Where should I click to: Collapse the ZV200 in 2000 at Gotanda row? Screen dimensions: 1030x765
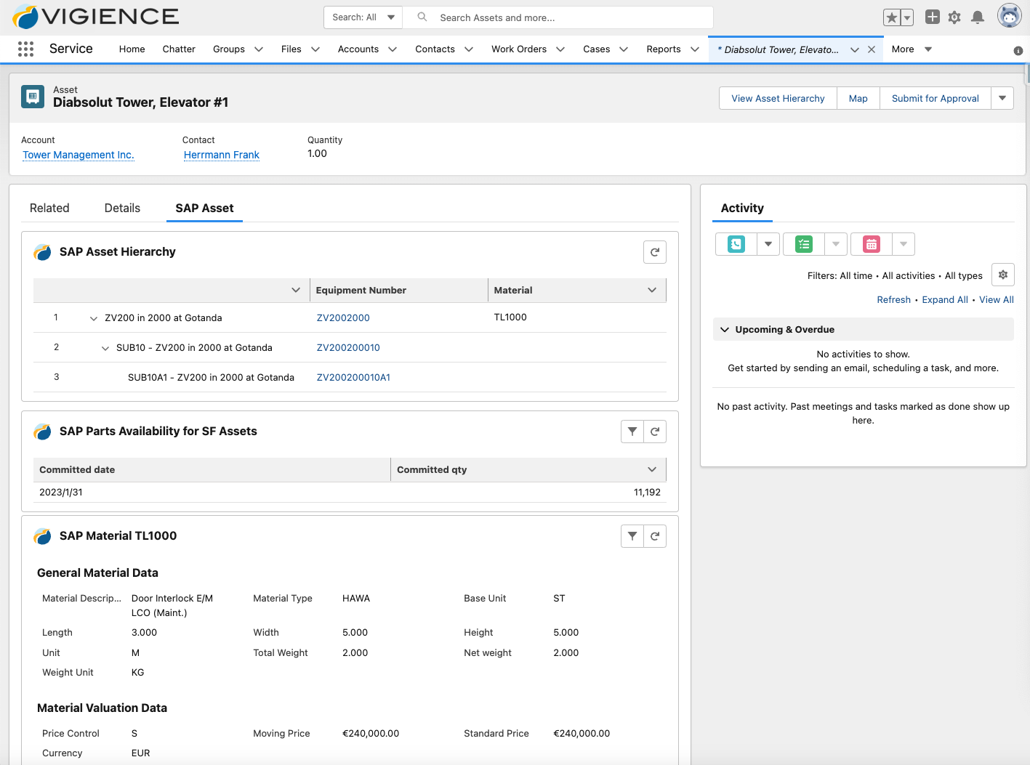[x=93, y=318]
